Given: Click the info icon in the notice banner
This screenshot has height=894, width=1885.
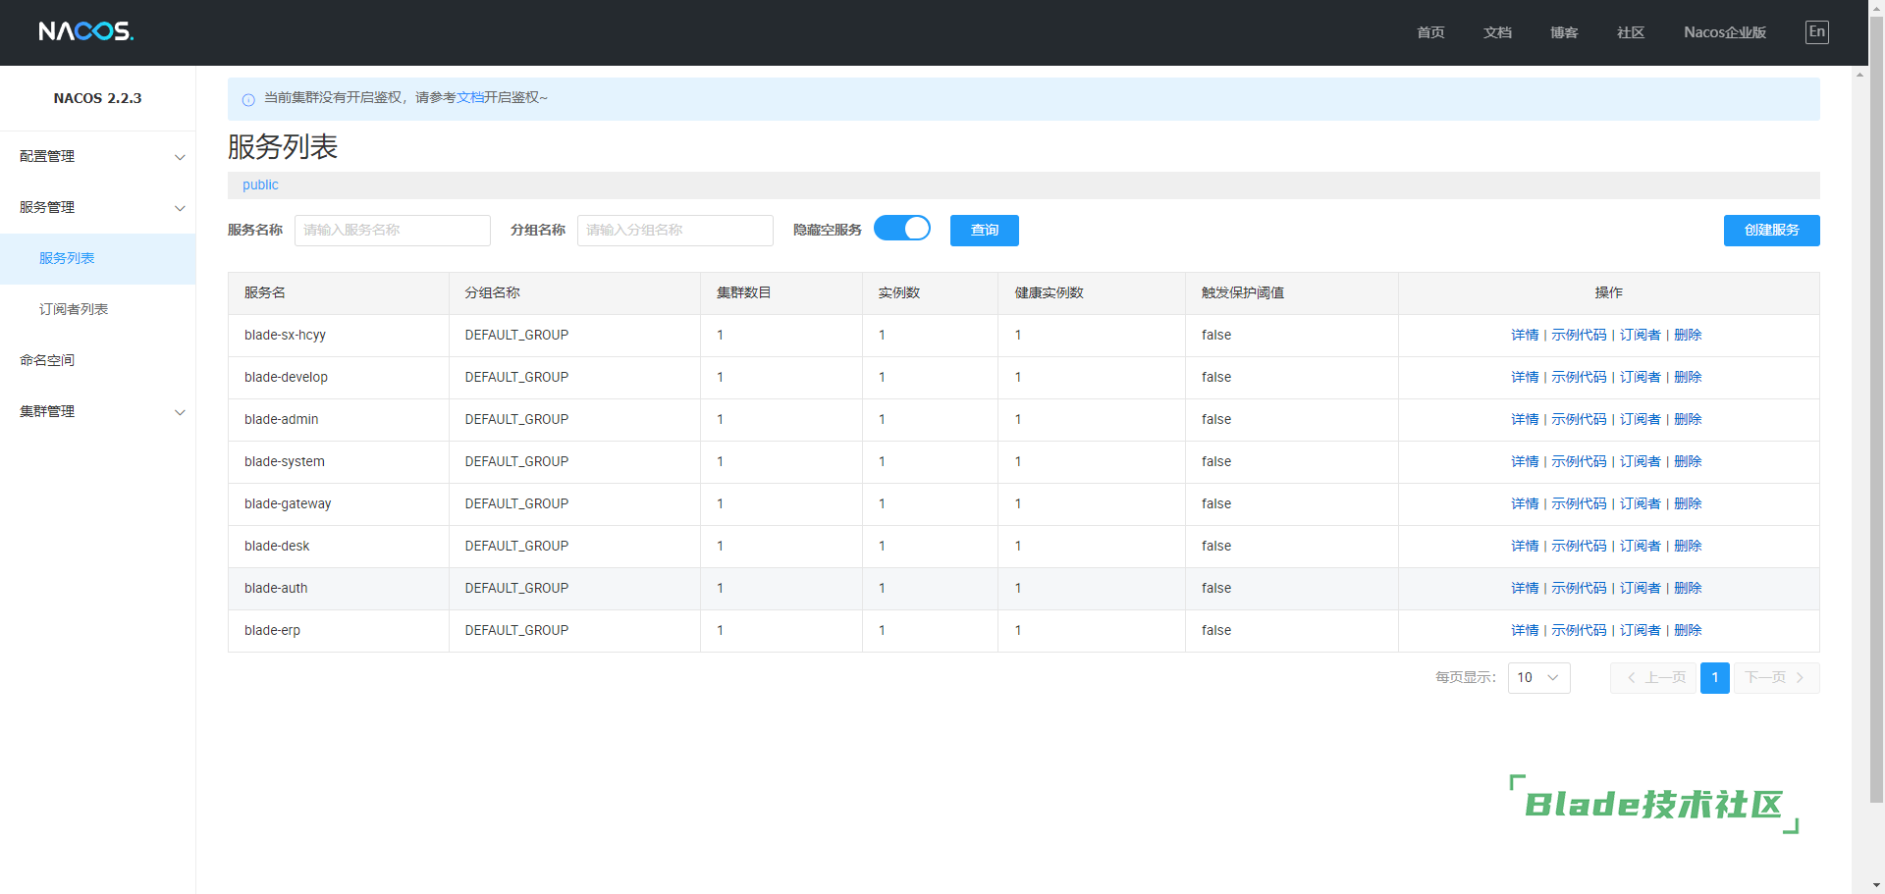Looking at the screenshot, I should (248, 99).
